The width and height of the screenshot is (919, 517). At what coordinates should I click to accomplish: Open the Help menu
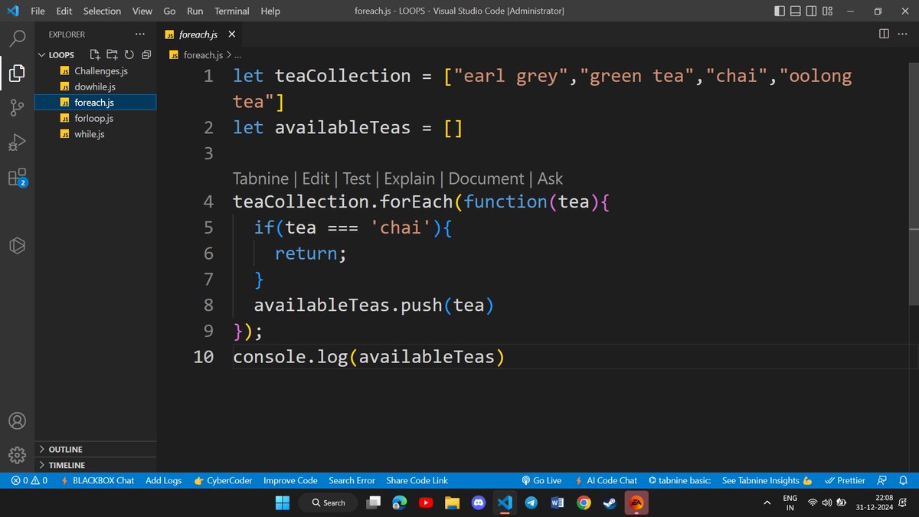pos(270,11)
